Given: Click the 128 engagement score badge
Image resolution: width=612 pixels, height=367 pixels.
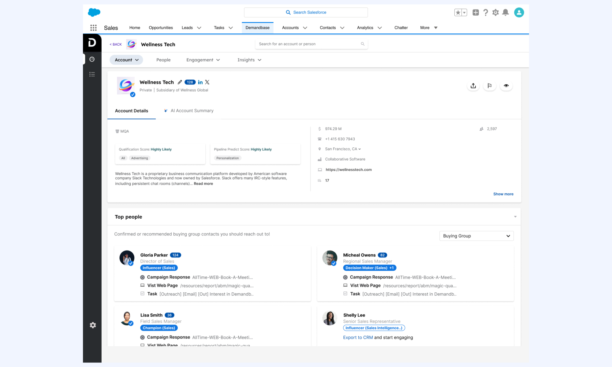Looking at the screenshot, I should [190, 82].
